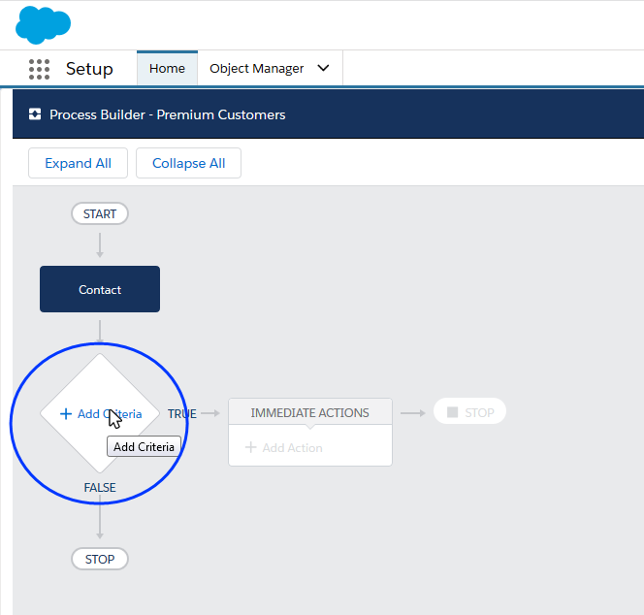Click the FALSE branch label
The height and width of the screenshot is (615, 644).
point(100,487)
